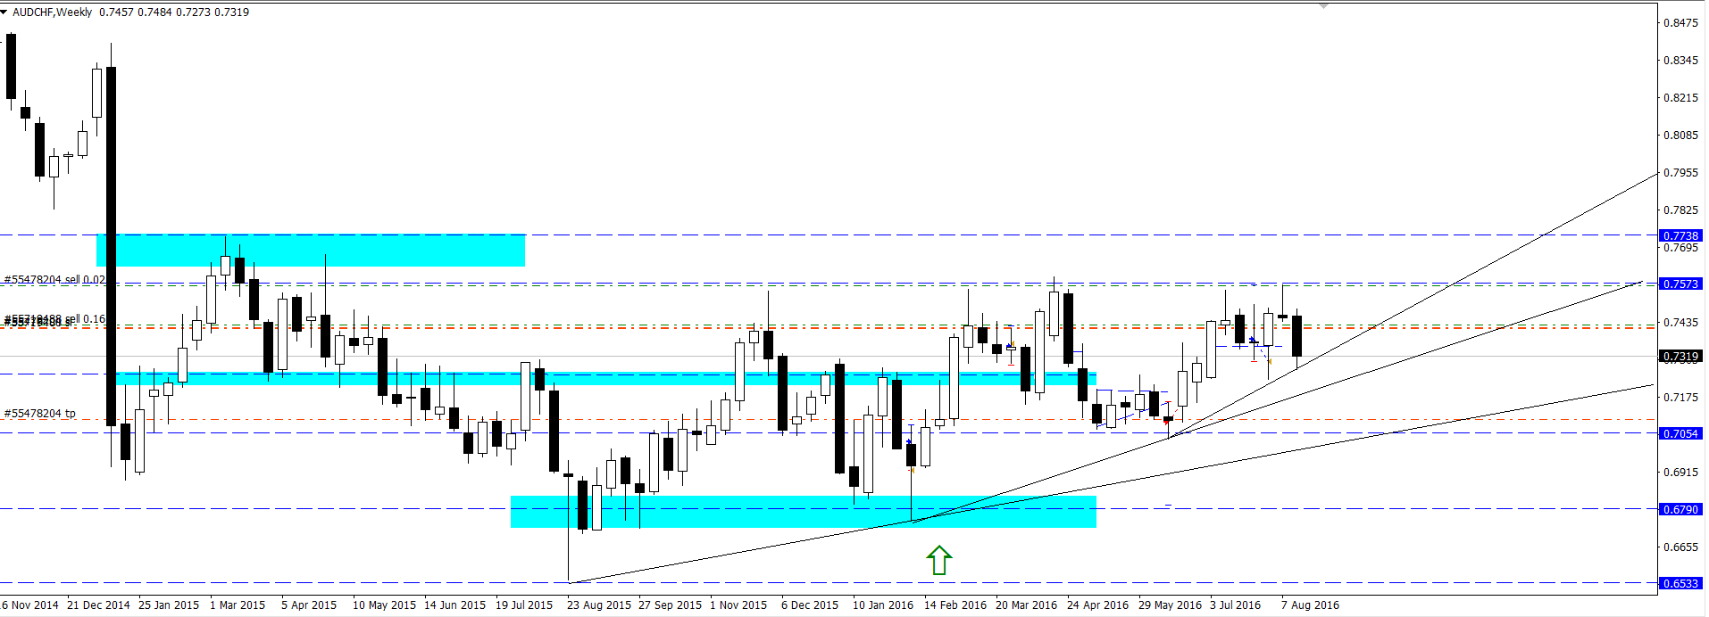Click the 0.6915 price axis label
Viewport: 1709px width, 617px height.
(x=1680, y=473)
